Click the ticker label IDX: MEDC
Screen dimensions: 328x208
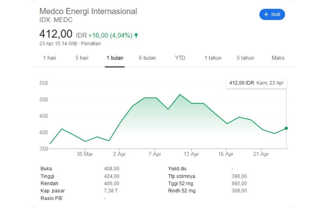tap(56, 20)
